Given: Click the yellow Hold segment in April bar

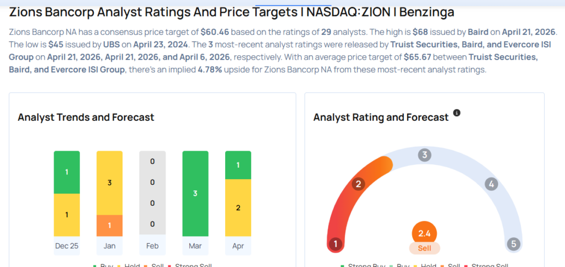Looking at the screenshot, I should click(238, 207).
